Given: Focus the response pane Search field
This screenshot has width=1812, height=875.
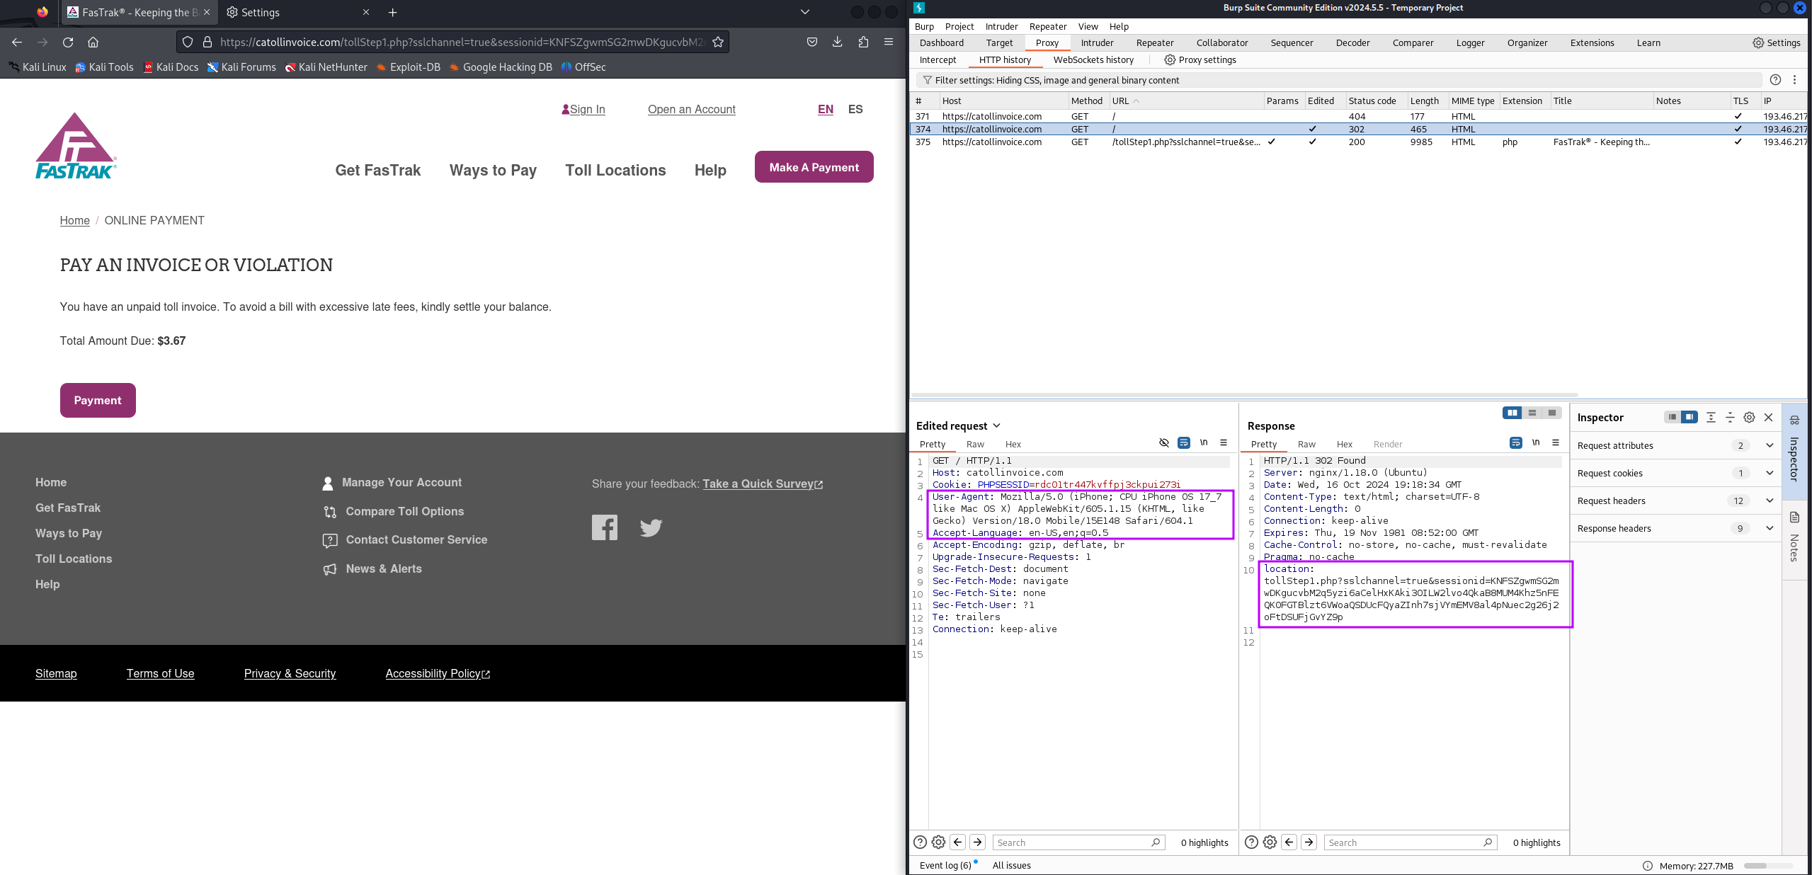Looking at the screenshot, I should [1410, 842].
